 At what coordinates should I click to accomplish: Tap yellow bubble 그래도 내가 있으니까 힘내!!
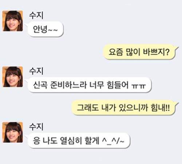(x=123, y=108)
